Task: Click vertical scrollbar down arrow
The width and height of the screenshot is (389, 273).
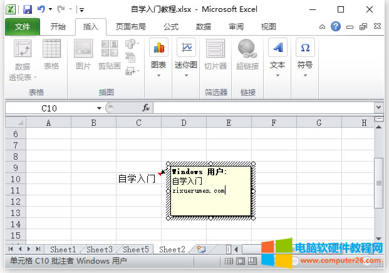Action: click(378, 239)
